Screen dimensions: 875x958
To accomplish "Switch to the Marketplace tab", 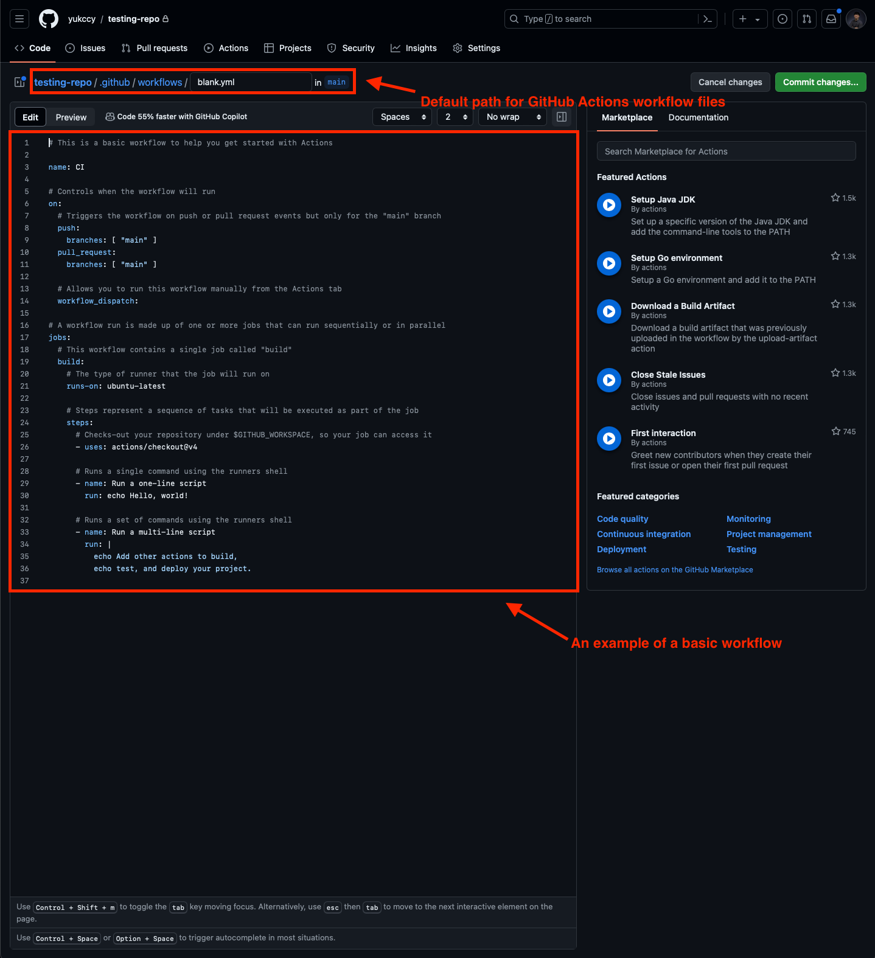I will click(x=627, y=117).
